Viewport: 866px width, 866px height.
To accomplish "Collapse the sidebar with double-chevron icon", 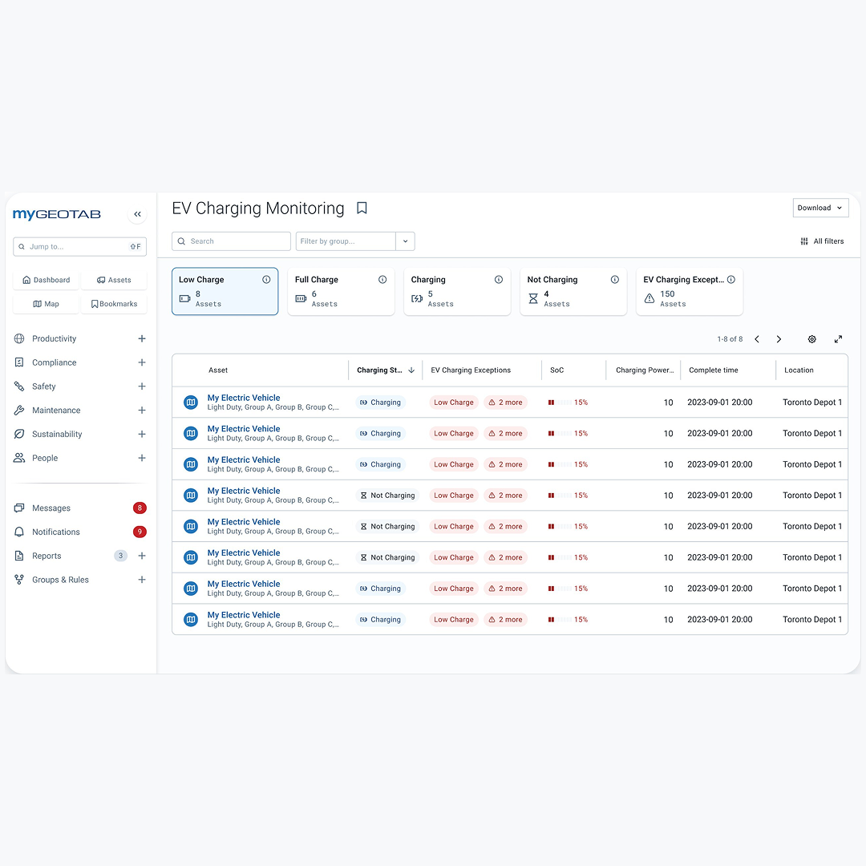I will click(137, 214).
